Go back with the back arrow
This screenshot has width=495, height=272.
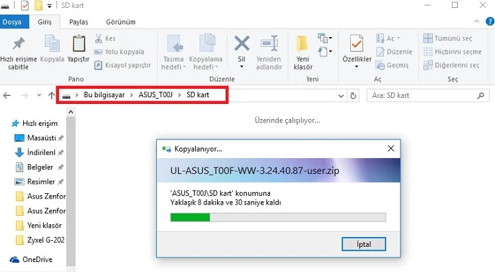tap(7, 95)
